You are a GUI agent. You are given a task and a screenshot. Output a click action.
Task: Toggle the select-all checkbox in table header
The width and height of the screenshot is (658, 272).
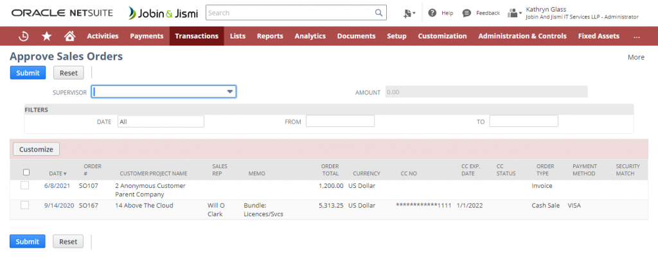tap(26, 172)
